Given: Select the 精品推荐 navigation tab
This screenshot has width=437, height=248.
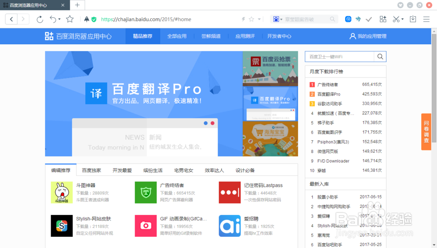Looking at the screenshot, I should click(x=143, y=36).
